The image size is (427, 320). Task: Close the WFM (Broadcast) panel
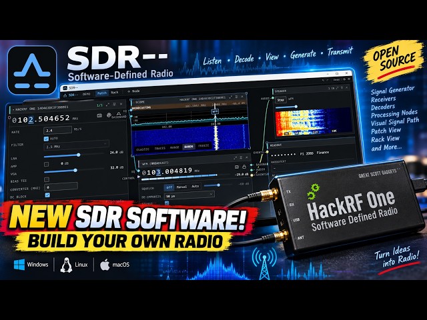click(x=247, y=157)
